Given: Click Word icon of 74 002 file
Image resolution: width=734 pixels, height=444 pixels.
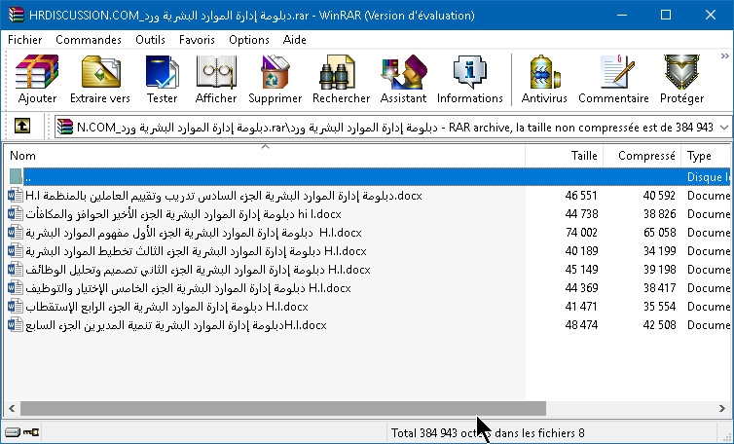Looking at the screenshot, I should pos(16,233).
